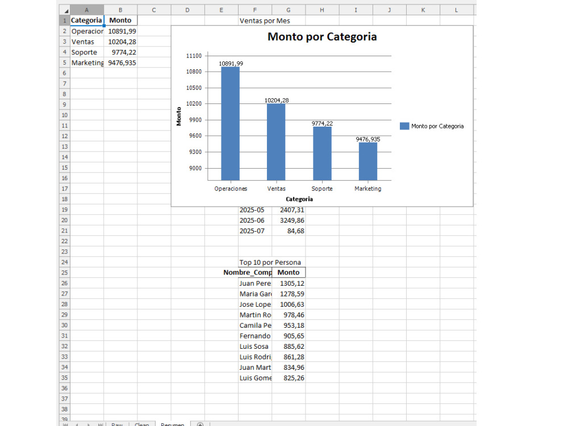This screenshot has width=568, height=426.
Task: Select the Juan Pere name cell
Action: point(255,283)
